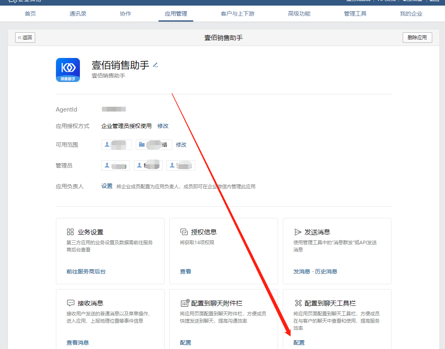
Task: Click the first member chip in 可用范围
Action: [117, 145]
